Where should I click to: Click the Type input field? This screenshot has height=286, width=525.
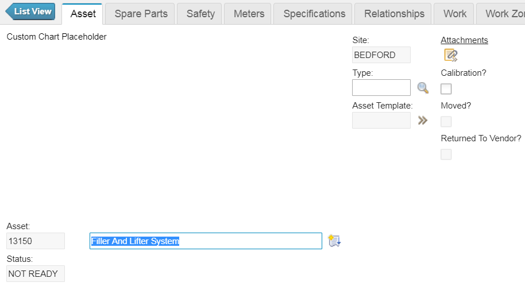point(381,88)
